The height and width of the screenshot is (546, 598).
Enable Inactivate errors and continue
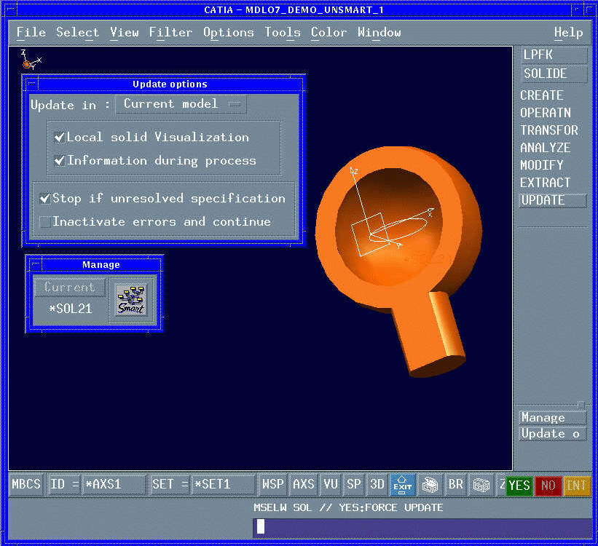click(45, 221)
